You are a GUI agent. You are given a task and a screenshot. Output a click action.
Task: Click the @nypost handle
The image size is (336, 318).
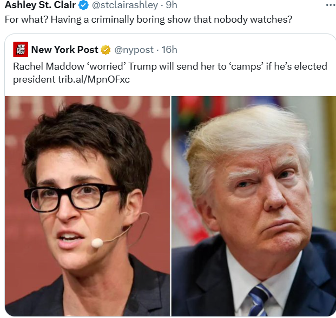[x=134, y=50]
